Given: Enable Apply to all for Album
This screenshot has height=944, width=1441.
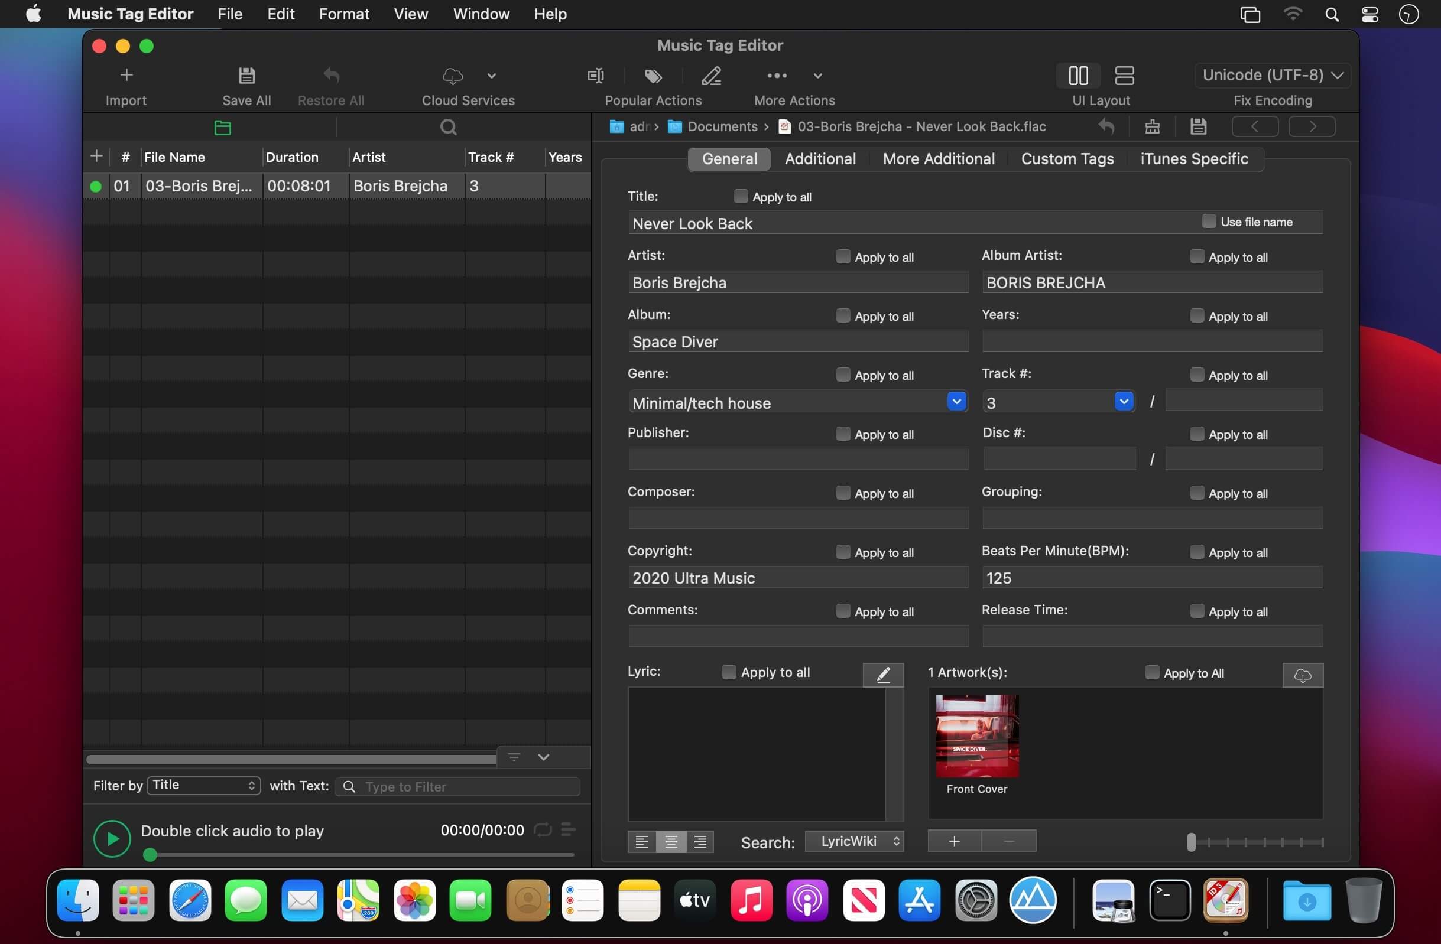Looking at the screenshot, I should pos(843,315).
